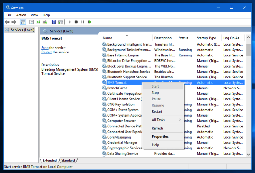Toggle the Show/Hide Action Pane icon
This screenshot has height=173, width=255.
tap(60, 22)
